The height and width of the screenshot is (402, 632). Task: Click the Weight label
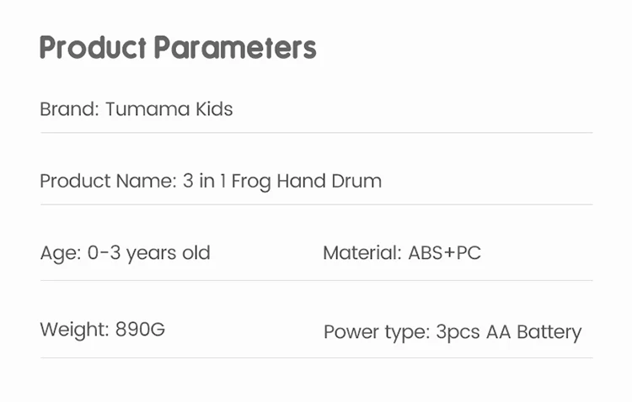coord(74,330)
